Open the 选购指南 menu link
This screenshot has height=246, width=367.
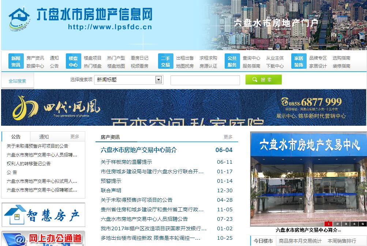coord(341,58)
